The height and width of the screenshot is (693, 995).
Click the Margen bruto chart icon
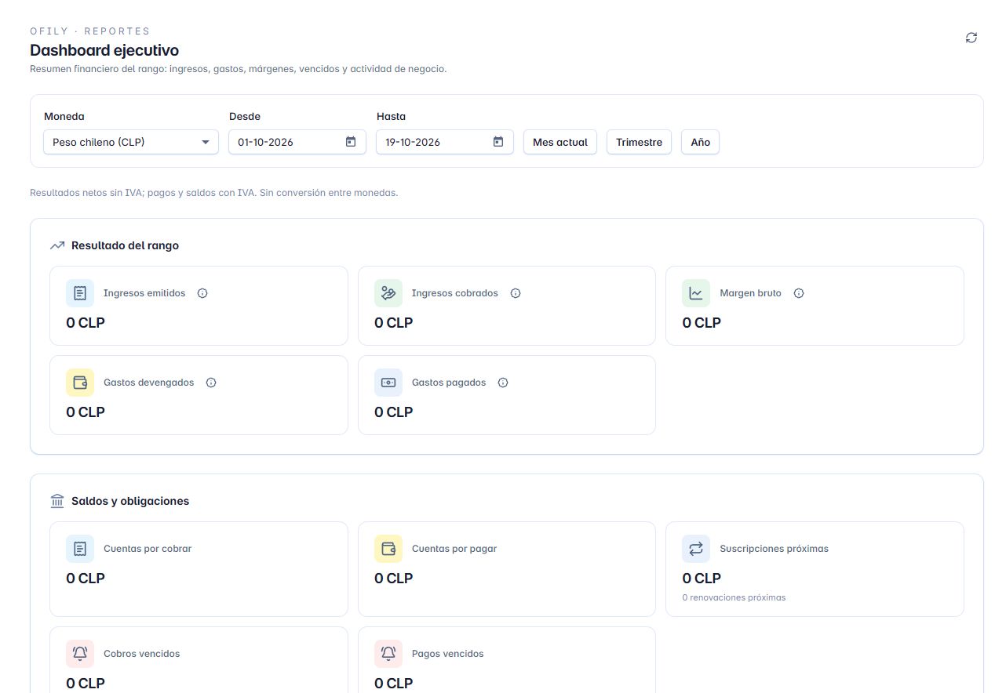tap(696, 293)
